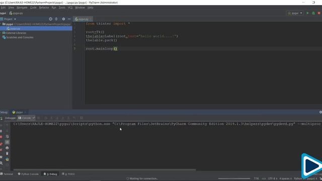
Task: Open debug sidebar settings gear
Action: 1,163
